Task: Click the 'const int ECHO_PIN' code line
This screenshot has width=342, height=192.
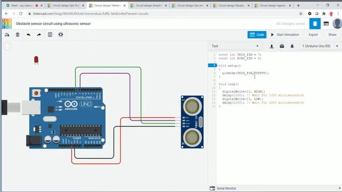Action: 240,58
